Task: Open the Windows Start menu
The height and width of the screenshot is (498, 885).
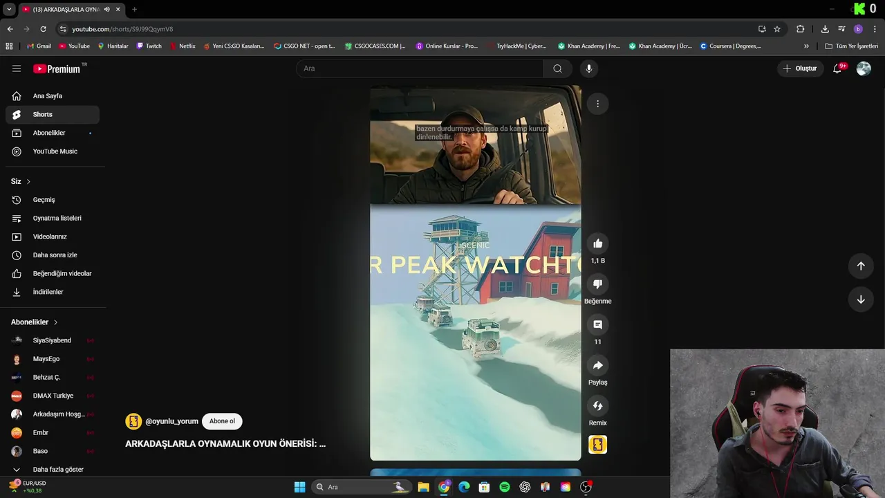Action: [x=299, y=487]
